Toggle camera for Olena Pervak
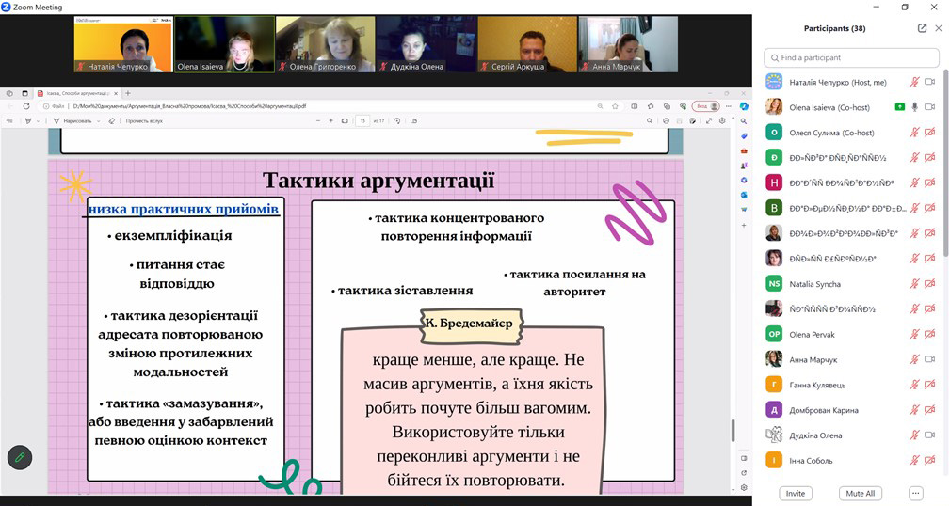This screenshot has width=950, height=506. point(930,334)
